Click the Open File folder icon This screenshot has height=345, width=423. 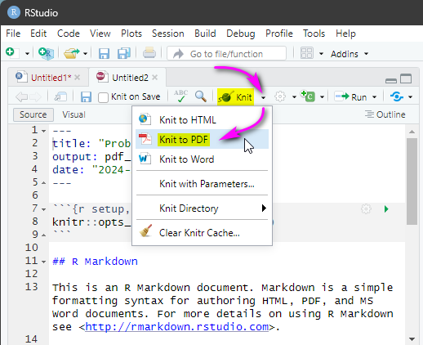click(71, 53)
